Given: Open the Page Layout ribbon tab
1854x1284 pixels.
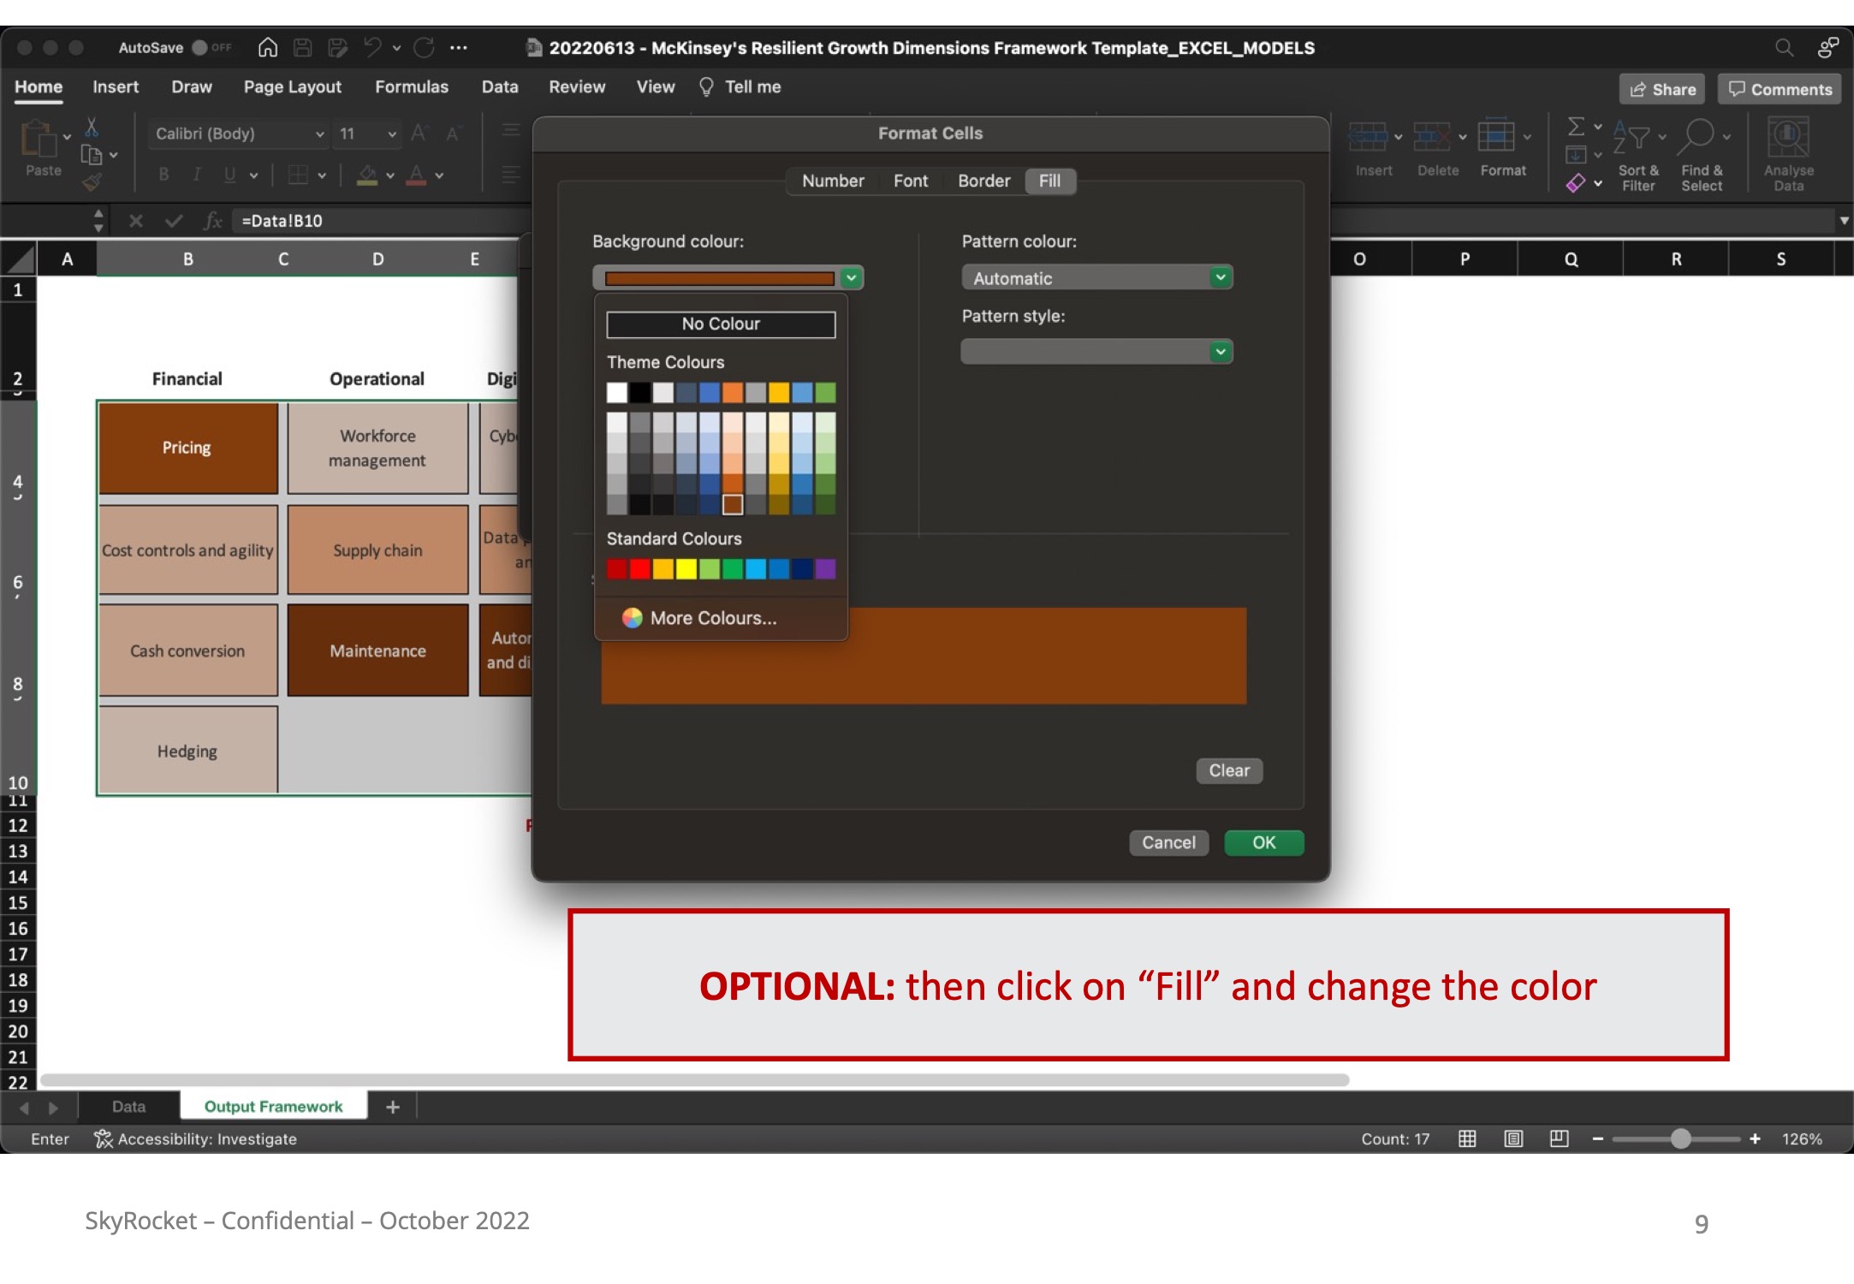Looking at the screenshot, I should point(292,87).
